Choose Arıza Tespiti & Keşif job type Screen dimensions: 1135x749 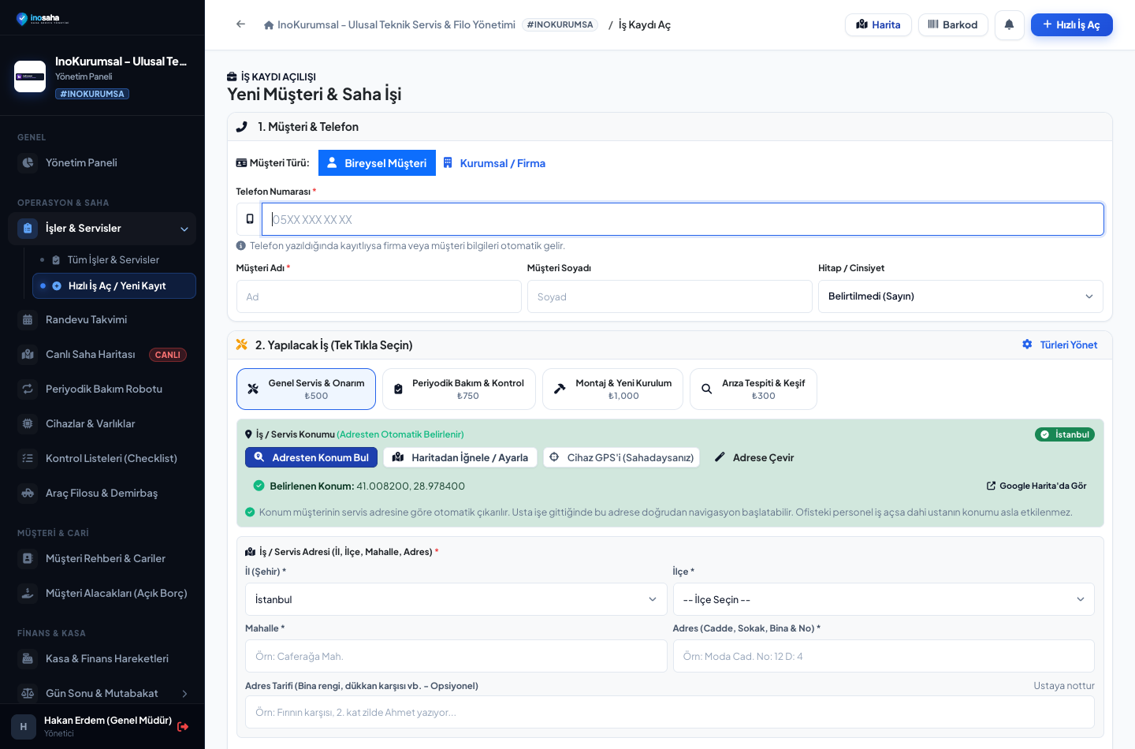753,389
